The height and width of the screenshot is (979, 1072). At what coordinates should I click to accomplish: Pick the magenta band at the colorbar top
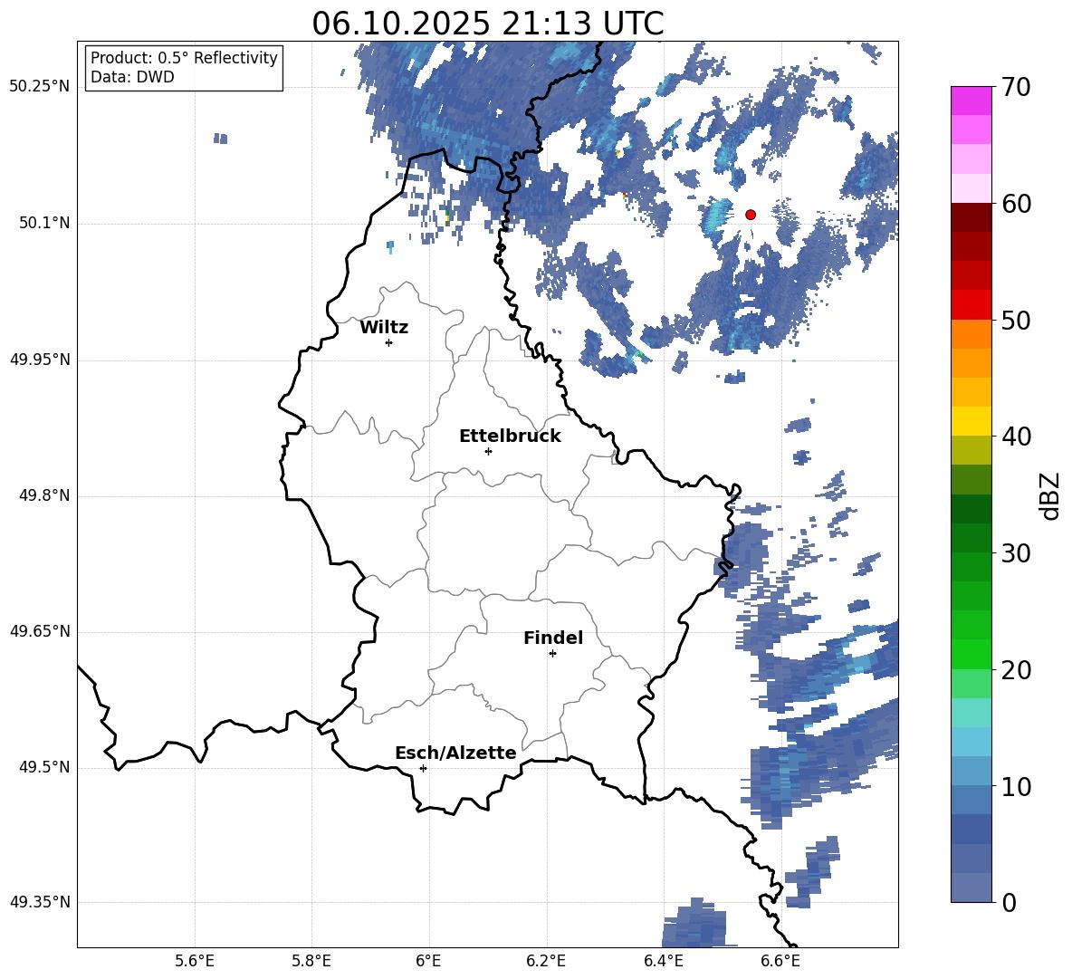coord(971,101)
